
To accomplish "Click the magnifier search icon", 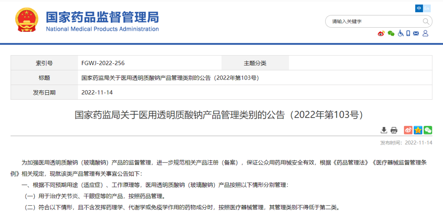I will pyautogui.click(x=426, y=21).
